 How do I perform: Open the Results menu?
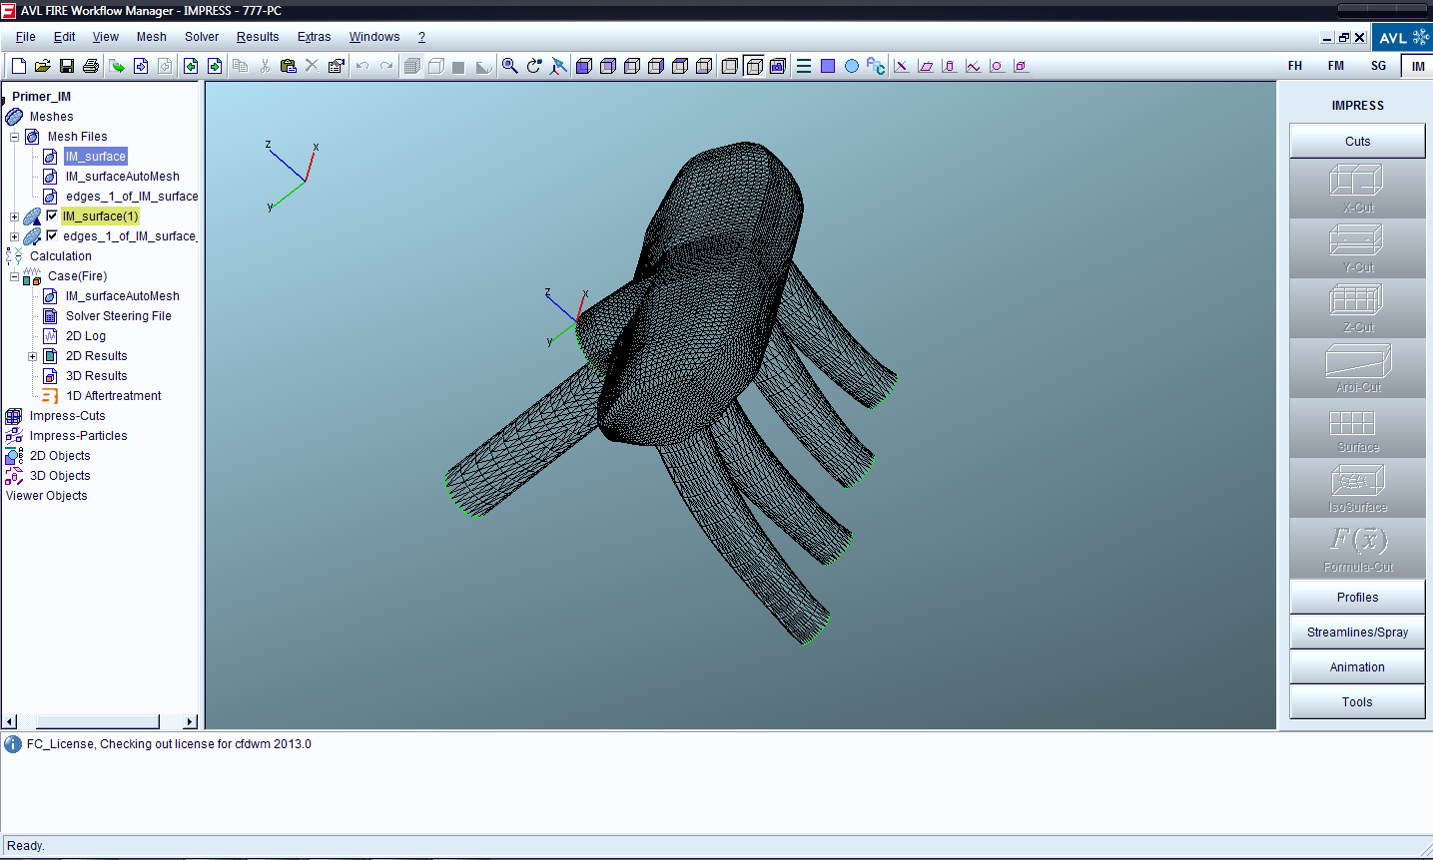point(258,37)
